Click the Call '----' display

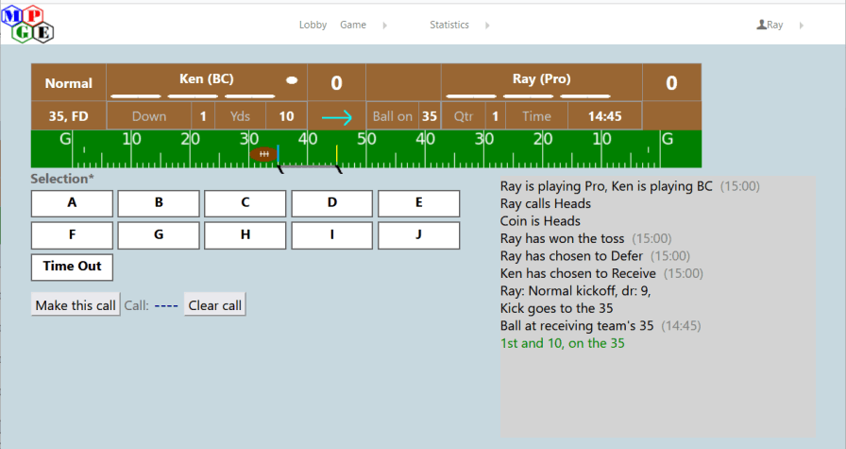pos(166,305)
